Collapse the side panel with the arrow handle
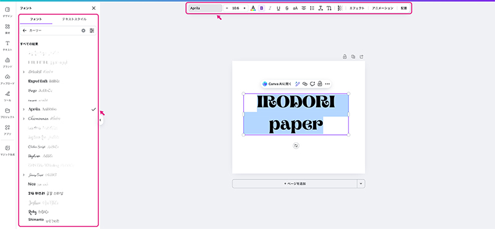This screenshot has width=495, height=229. pyautogui.click(x=100, y=120)
